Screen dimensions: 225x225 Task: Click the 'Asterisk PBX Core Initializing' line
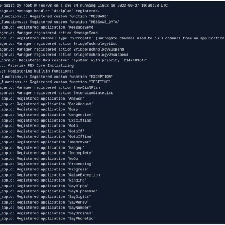pos(37,66)
